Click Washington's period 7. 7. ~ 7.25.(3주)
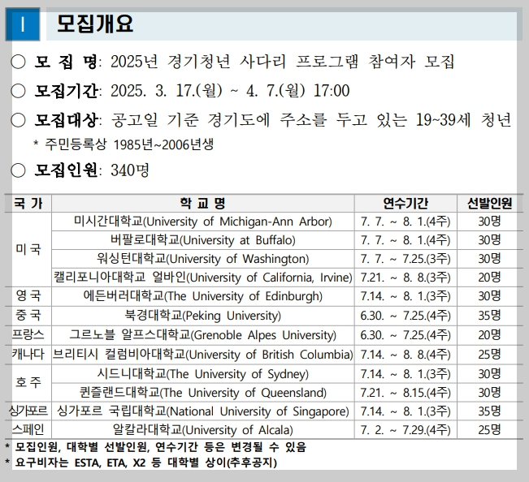The width and height of the screenshot is (529, 482). click(x=405, y=259)
